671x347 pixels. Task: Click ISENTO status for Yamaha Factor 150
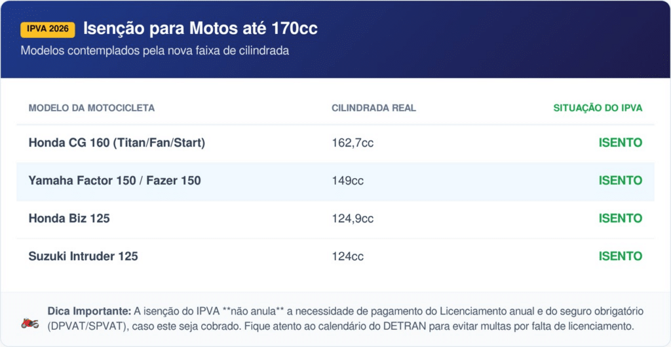point(620,181)
